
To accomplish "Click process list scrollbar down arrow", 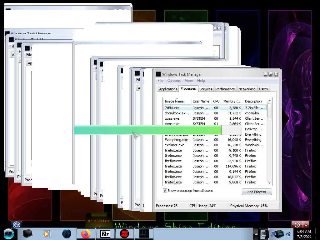I will (x=269, y=183).
